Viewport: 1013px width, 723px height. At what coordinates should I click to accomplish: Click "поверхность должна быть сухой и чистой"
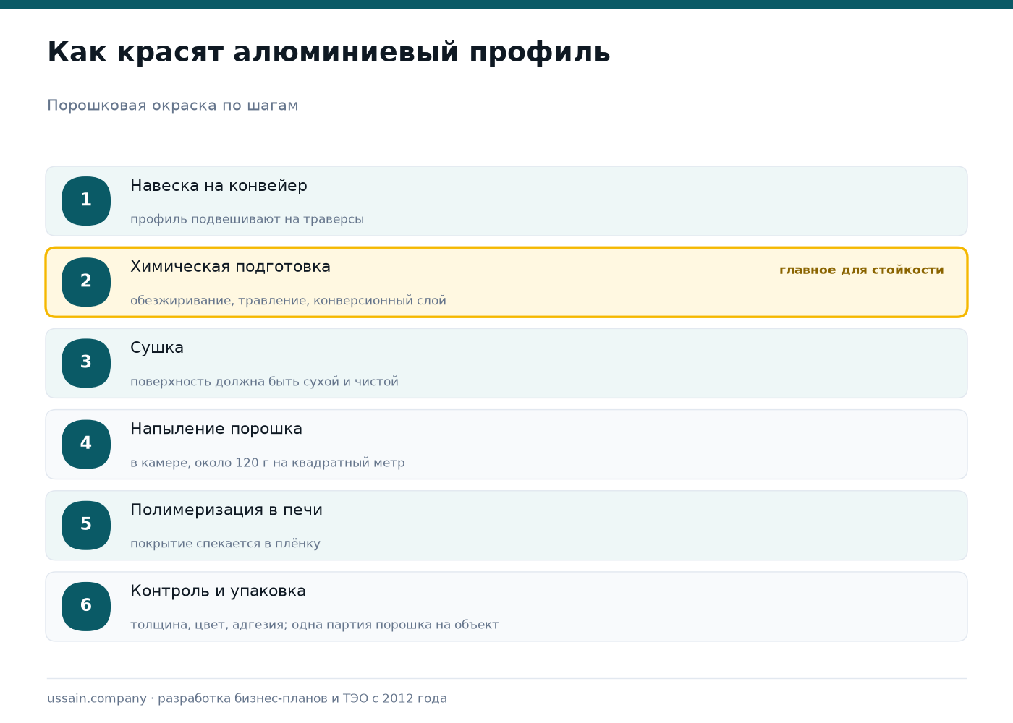pyautogui.click(x=264, y=382)
